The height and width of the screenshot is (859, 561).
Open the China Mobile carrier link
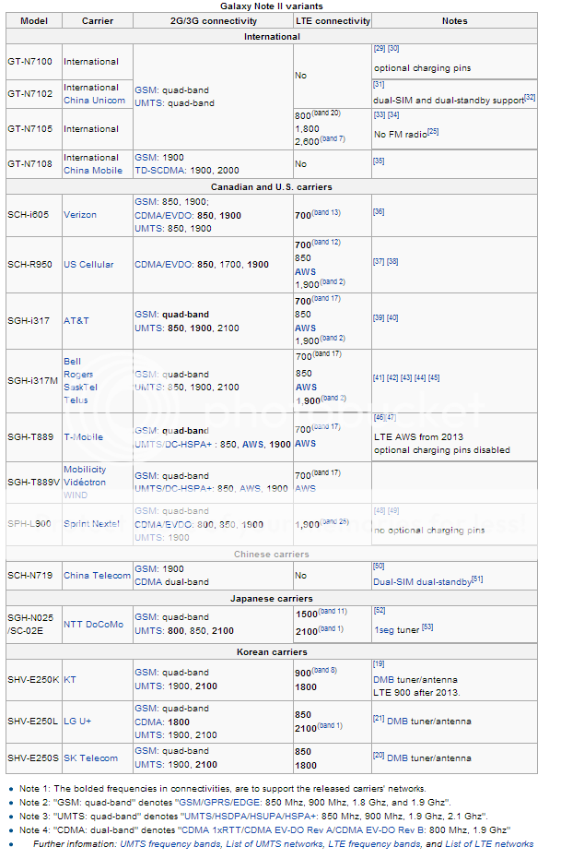tap(93, 171)
